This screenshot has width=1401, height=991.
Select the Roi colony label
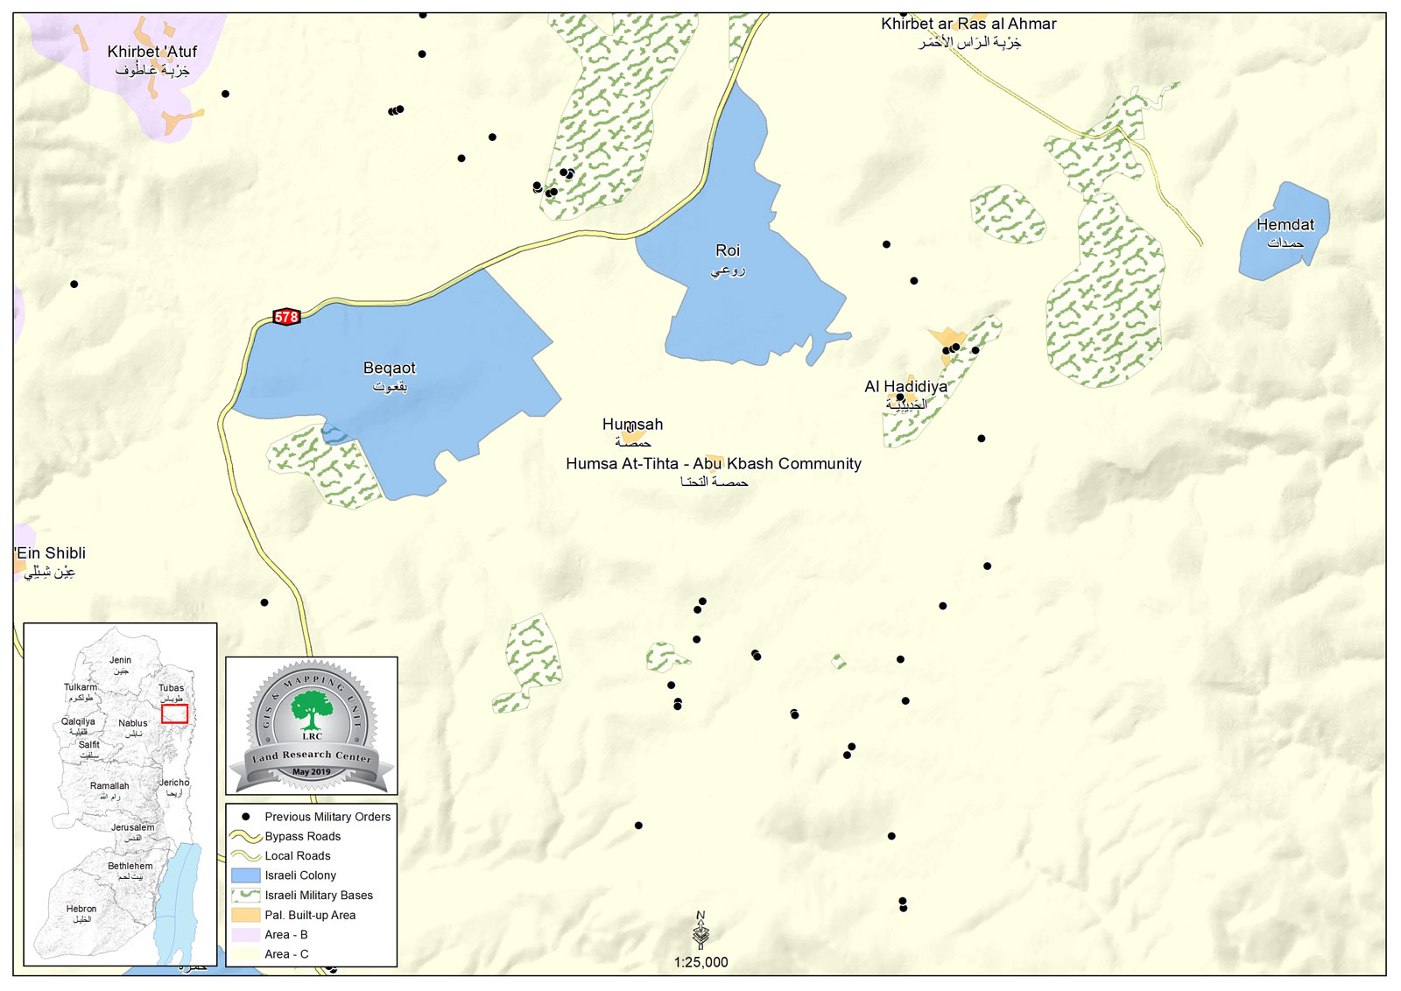[x=728, y=251]
